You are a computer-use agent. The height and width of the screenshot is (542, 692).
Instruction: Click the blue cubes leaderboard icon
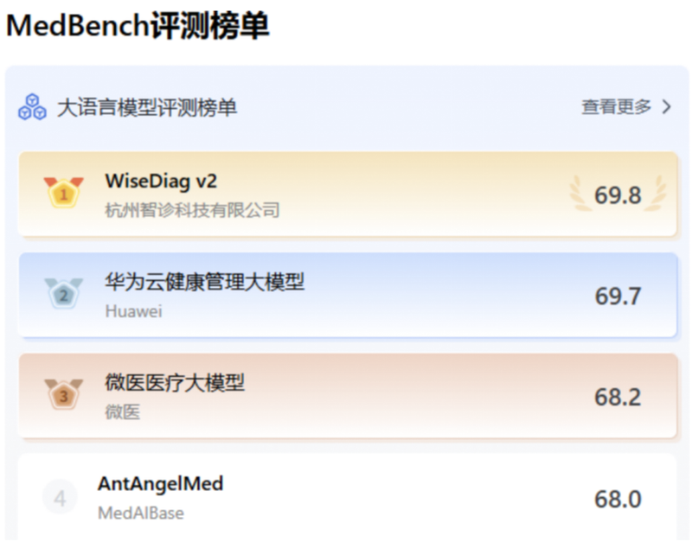click(x=32, y=107)
